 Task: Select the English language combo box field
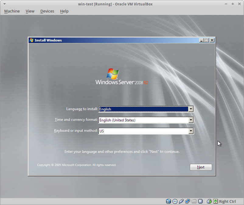point(146,109)
